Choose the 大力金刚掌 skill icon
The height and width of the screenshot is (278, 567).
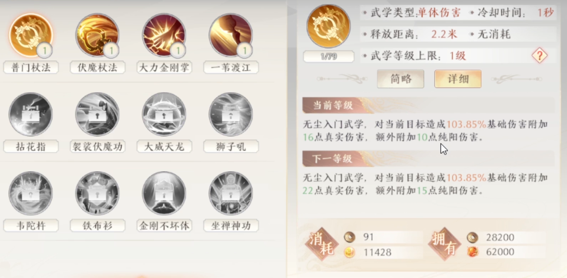[164, 35]
